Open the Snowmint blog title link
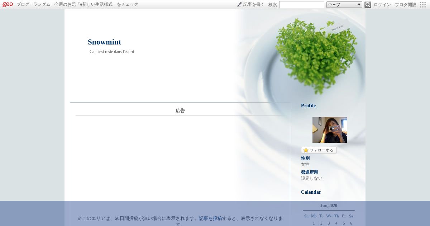The width and height of the screenshot is (430, 226). (x=104, y=42)
